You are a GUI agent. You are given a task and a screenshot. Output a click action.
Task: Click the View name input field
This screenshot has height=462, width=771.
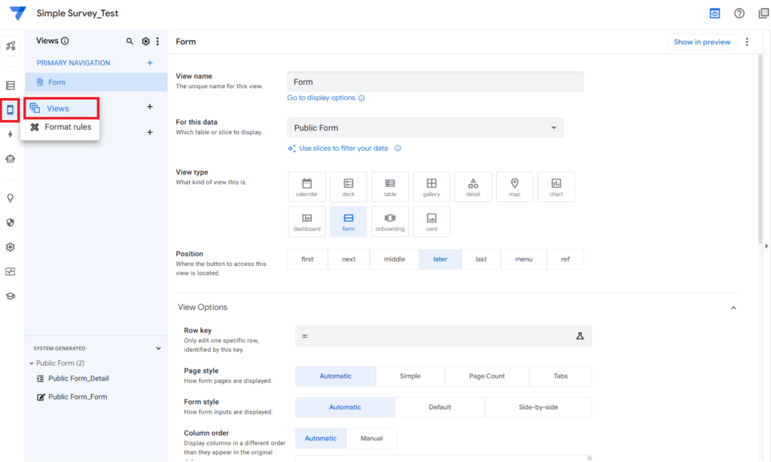pos(434,82)
